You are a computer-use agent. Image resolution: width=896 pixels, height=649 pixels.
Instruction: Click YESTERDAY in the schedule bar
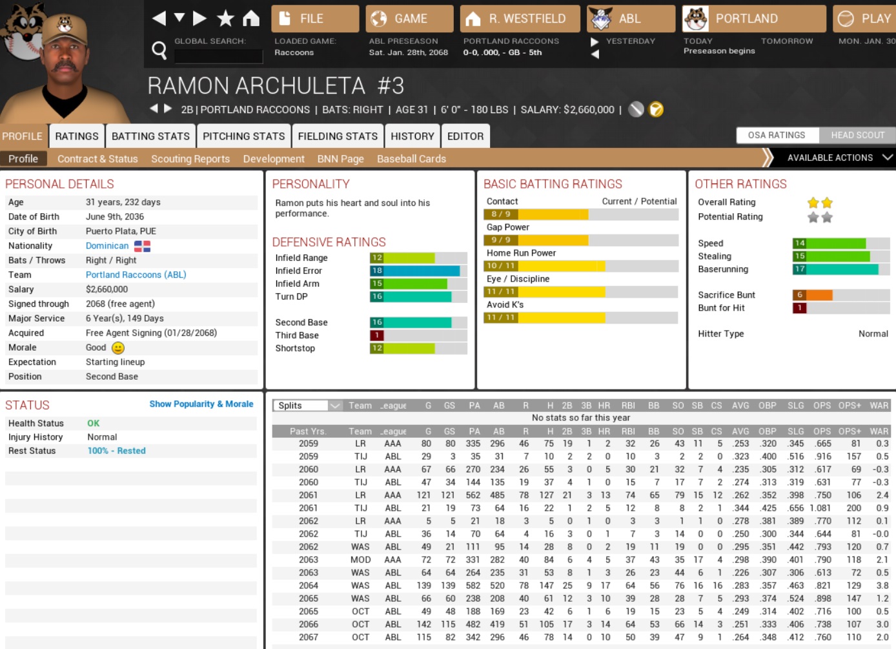click(630, 41)
